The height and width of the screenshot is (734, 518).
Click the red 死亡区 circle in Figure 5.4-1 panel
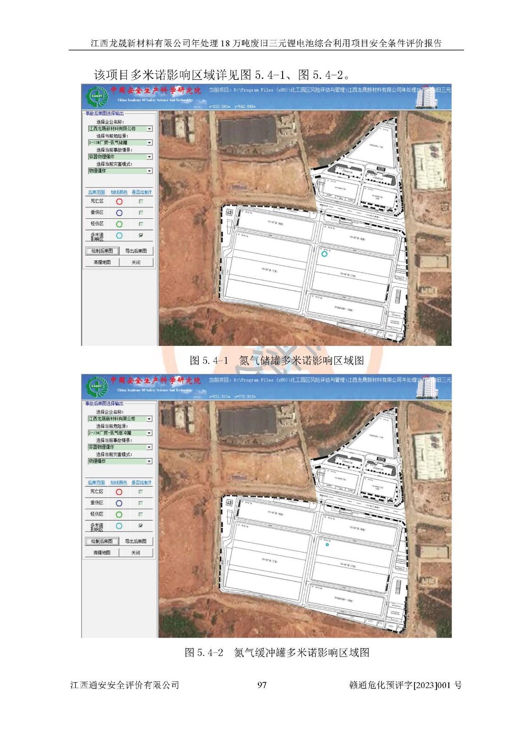click(x=119, y=201)
